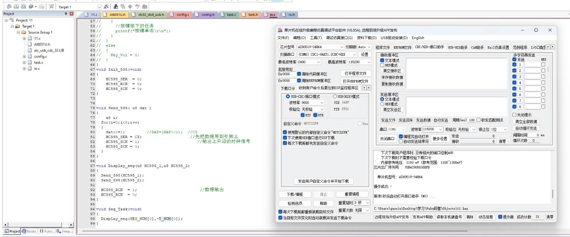Toggle 编程完自动打开 checkbox
The width and height of the screenshot is (570, 237).
click(401, 137)
